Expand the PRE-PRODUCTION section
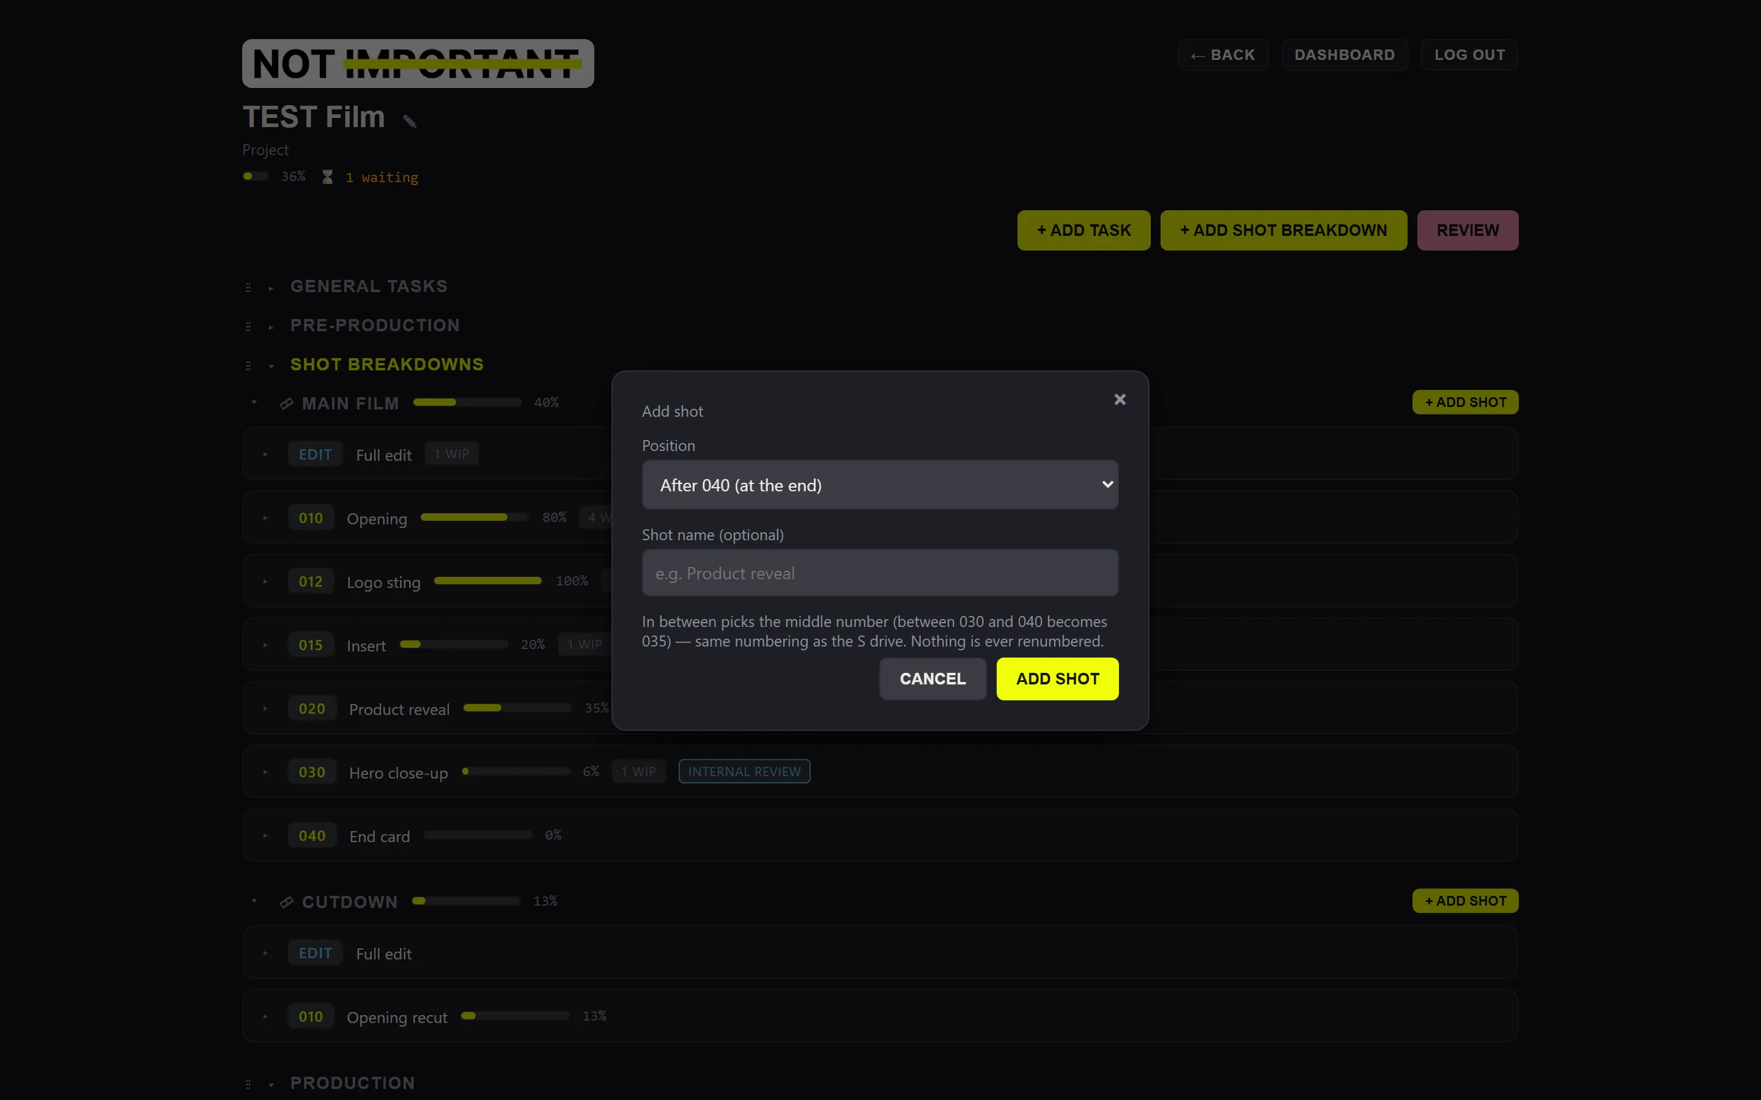Viewport: 1761px width, 1100px height. pos(271,328)
